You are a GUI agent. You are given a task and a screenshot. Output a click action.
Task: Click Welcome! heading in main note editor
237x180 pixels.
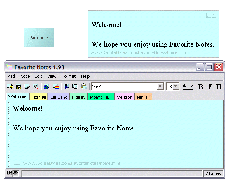tap(28, 108)
